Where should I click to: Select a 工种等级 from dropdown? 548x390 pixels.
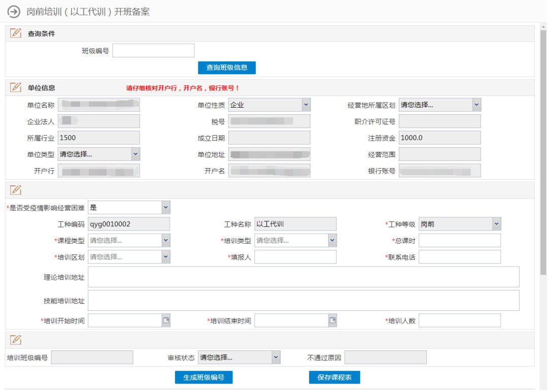click(x=496, y=224)
